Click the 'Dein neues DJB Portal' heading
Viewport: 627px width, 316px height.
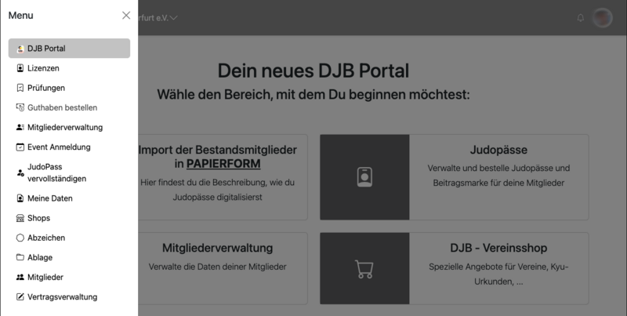(x=313, y=71)
